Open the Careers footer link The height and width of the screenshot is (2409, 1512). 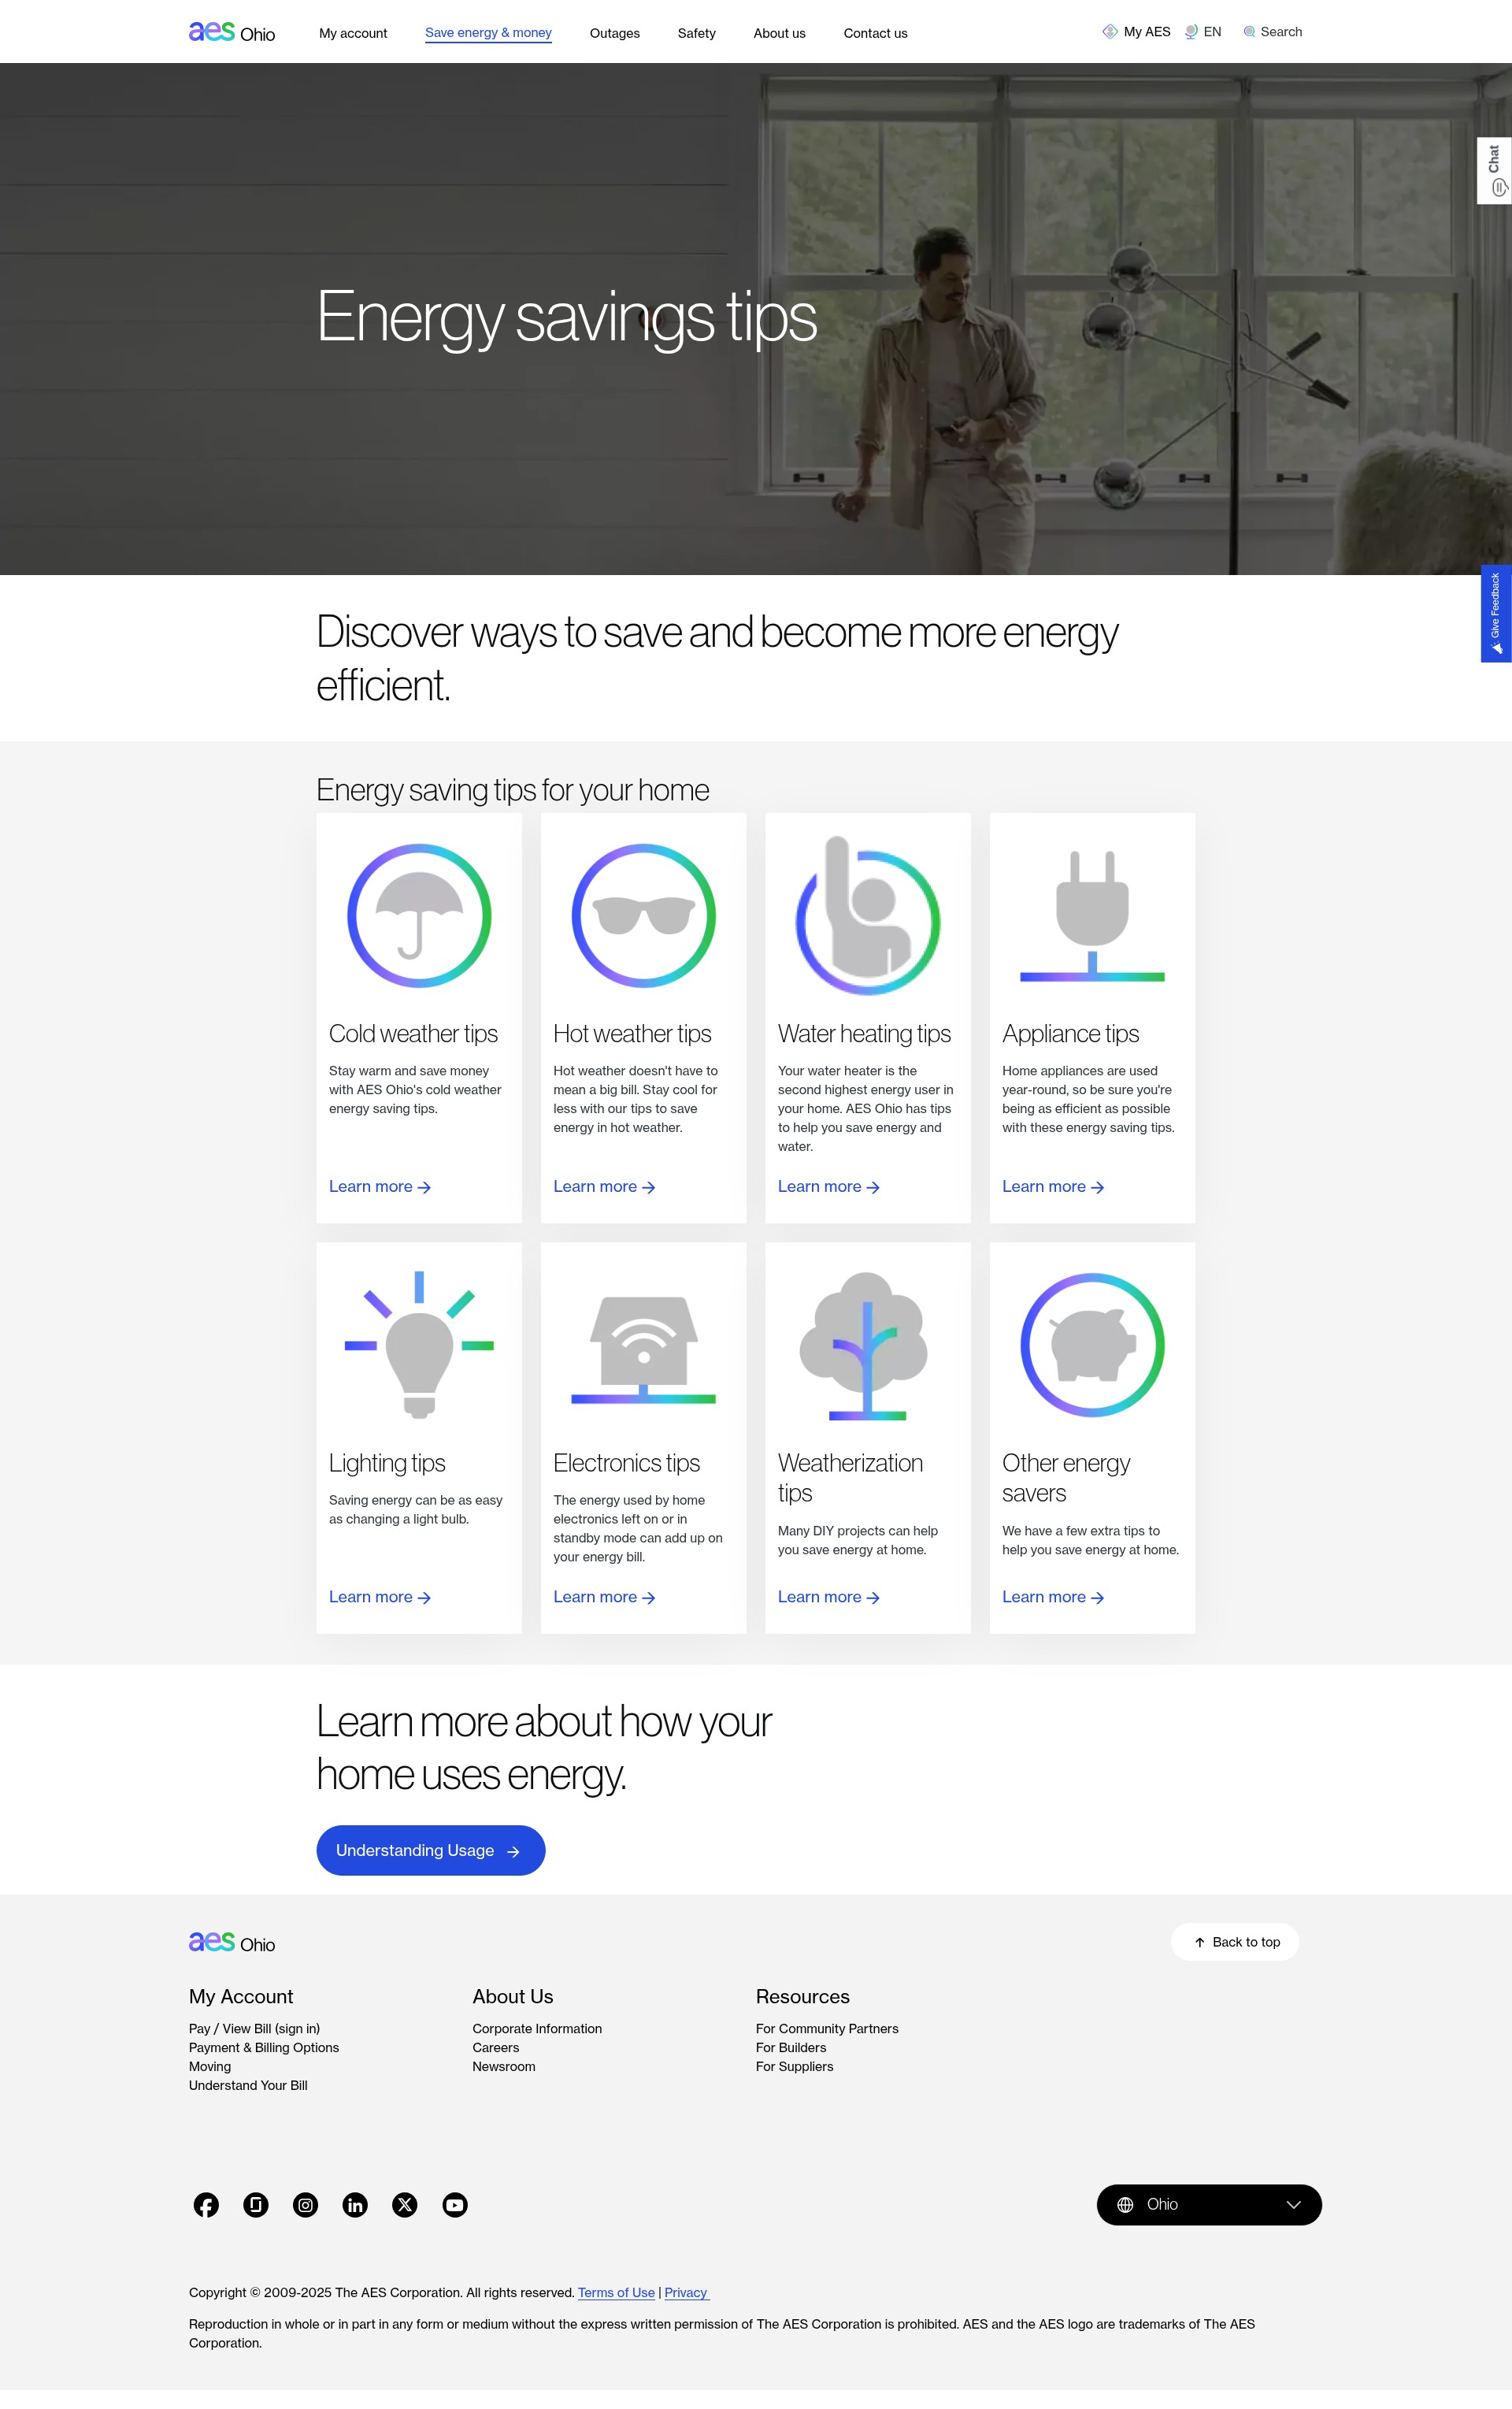point(496,2048)
